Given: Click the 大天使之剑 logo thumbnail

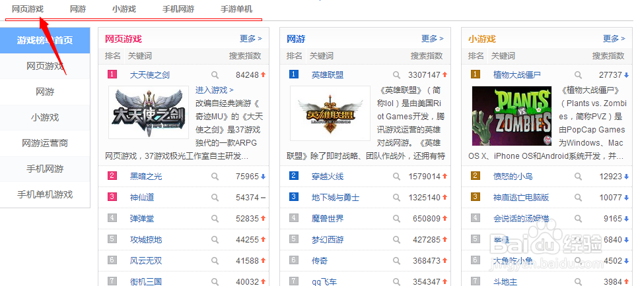Looking at the screenshot, I should 149,113.
